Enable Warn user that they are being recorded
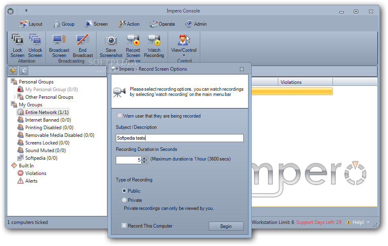The height and width of the screenshot is (246, 388). (x=120, y=115)
